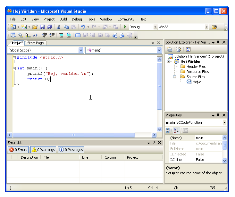
Task: Click the (Name) property value field
Action: click(x=208, y=138)
